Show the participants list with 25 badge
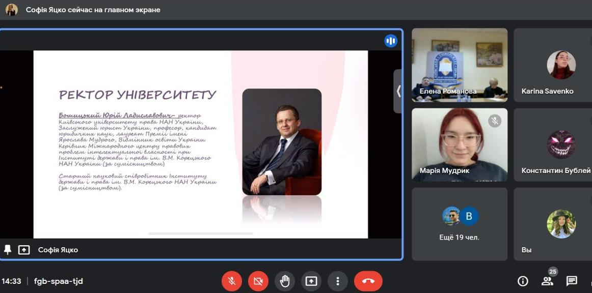Viewport: 592px width, 293px height. pyautogui.click(x=547, y=281)
